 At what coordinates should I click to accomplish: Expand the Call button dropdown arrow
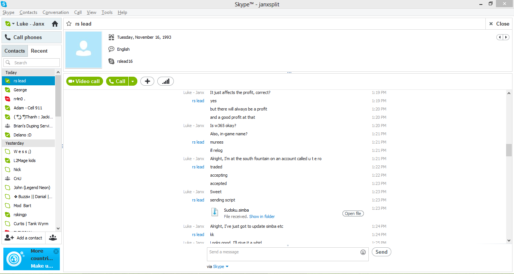[133, 81]
